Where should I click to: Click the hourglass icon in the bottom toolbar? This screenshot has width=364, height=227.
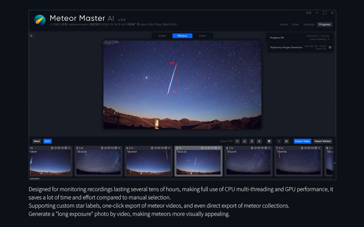(x=251, y=141)
